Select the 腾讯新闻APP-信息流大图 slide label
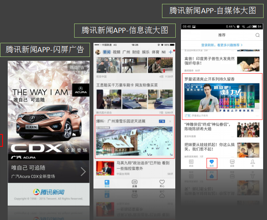The width and height of the screenshot is (267, 220). (125, 30)
